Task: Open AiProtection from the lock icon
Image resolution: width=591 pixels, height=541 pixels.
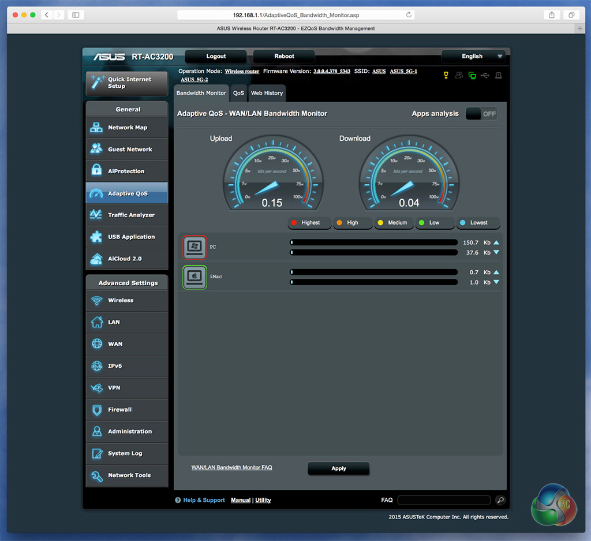Action: point(96,171)
